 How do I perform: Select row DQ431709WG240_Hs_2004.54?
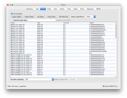click(63, 58)
